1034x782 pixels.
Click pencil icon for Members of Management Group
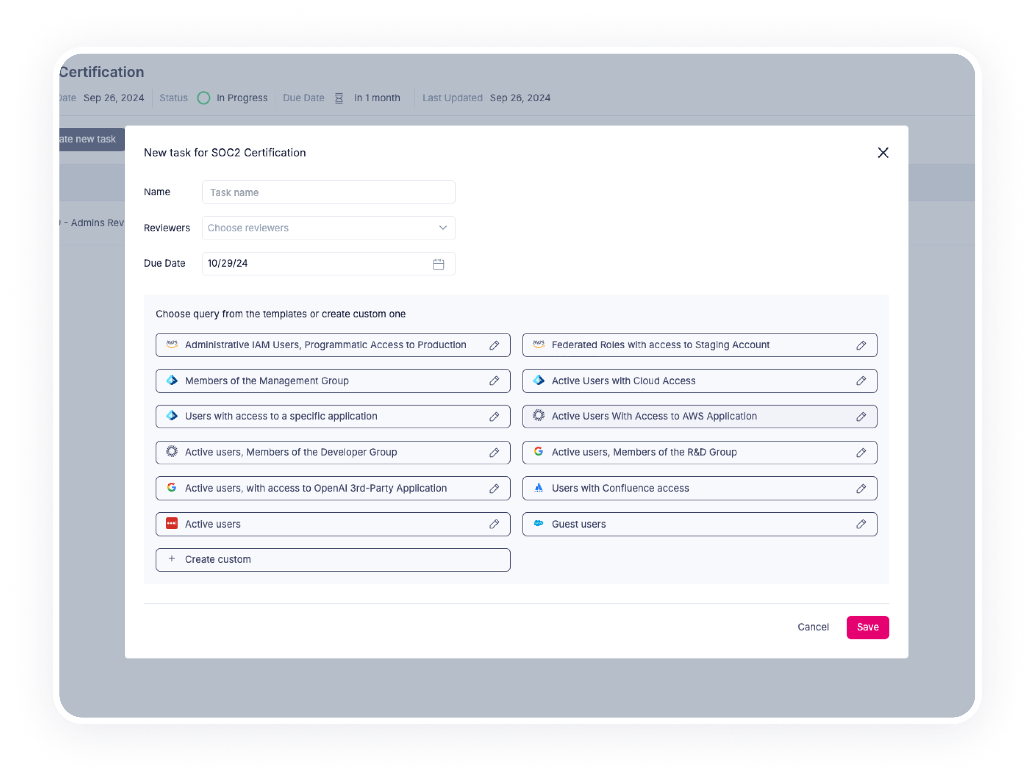494,381
